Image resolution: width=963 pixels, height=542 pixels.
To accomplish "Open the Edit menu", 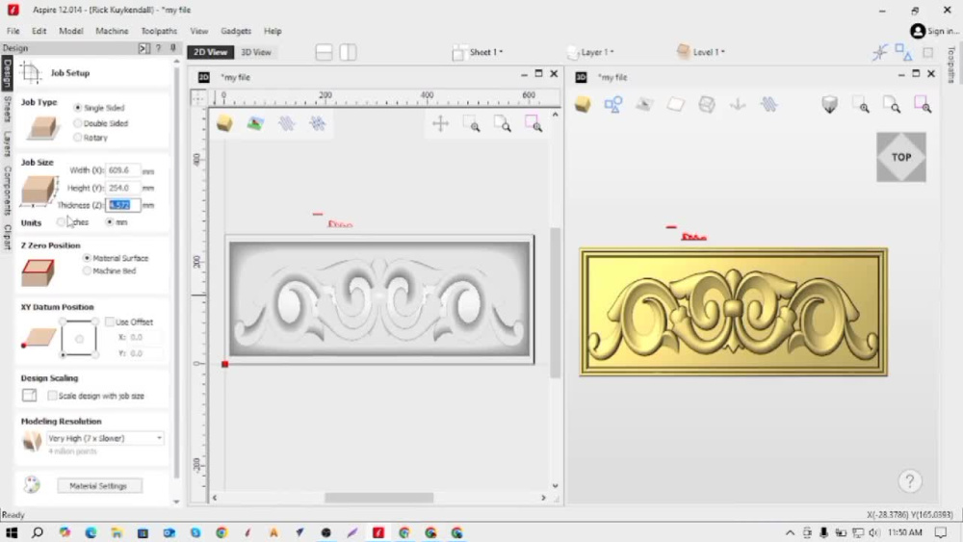I will pos(39,31).
